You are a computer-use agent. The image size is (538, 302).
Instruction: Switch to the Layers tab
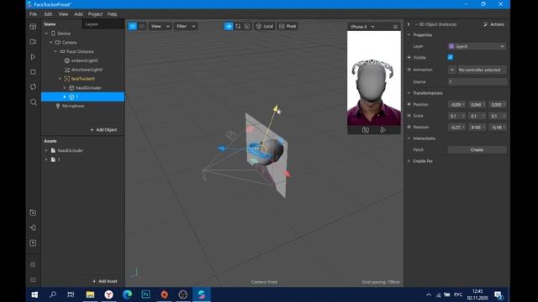click(92, 24)
